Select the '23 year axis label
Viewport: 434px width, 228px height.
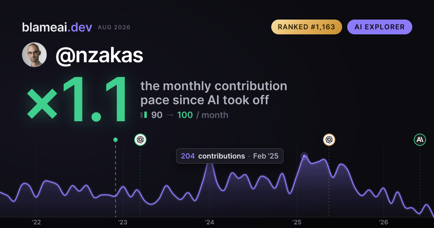123,222
